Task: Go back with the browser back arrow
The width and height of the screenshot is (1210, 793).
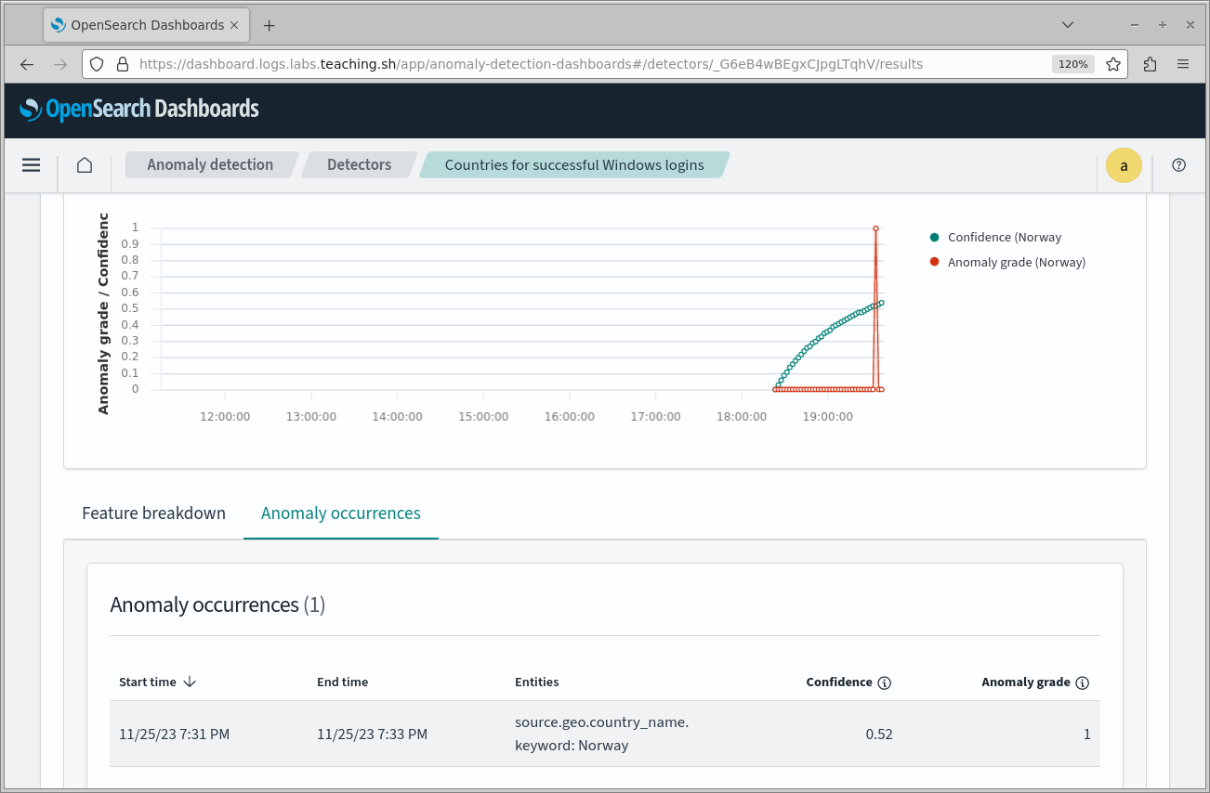Action: click(x=27, y=64)
